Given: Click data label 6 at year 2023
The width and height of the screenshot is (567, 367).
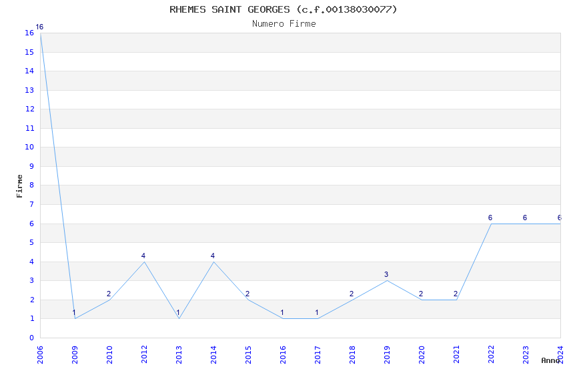Looking at the screenshot, I should click(525, 218).
